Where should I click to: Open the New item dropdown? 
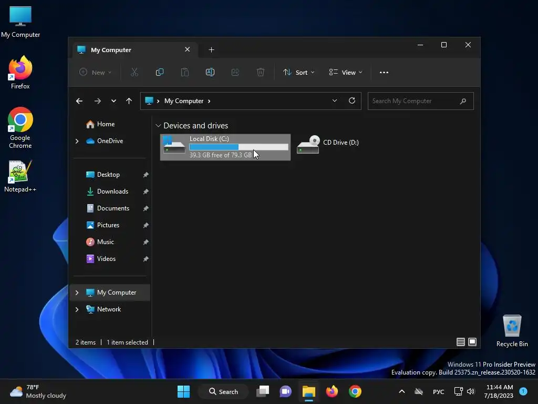(x=95, y=72)
